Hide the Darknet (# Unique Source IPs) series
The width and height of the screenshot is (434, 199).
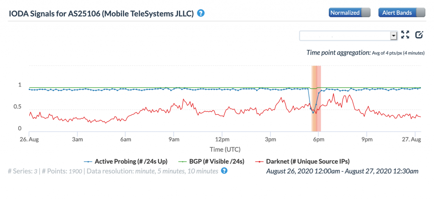pyautogui.click(x=309, y=161)
